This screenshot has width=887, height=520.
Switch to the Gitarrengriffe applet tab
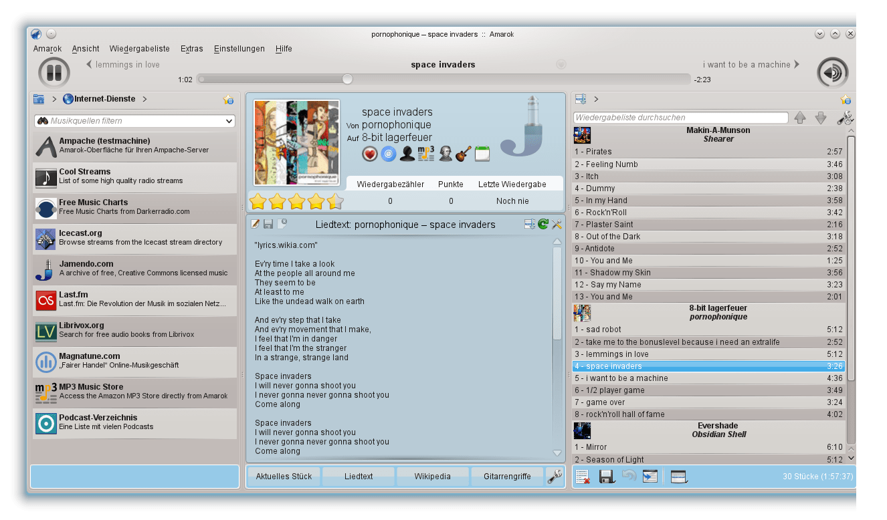pyautogui.click(x=507, y=477)
